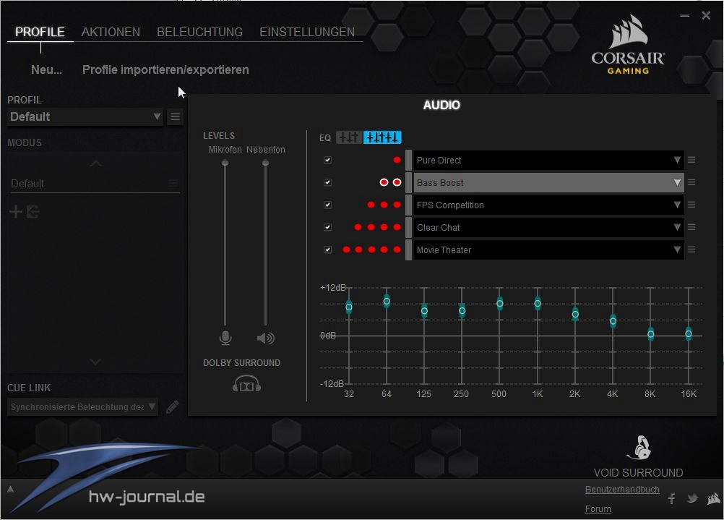Uncheck the Clear Chat preset checkbox
This screenshot has width=724, height=520.
(x=328, y=227)
